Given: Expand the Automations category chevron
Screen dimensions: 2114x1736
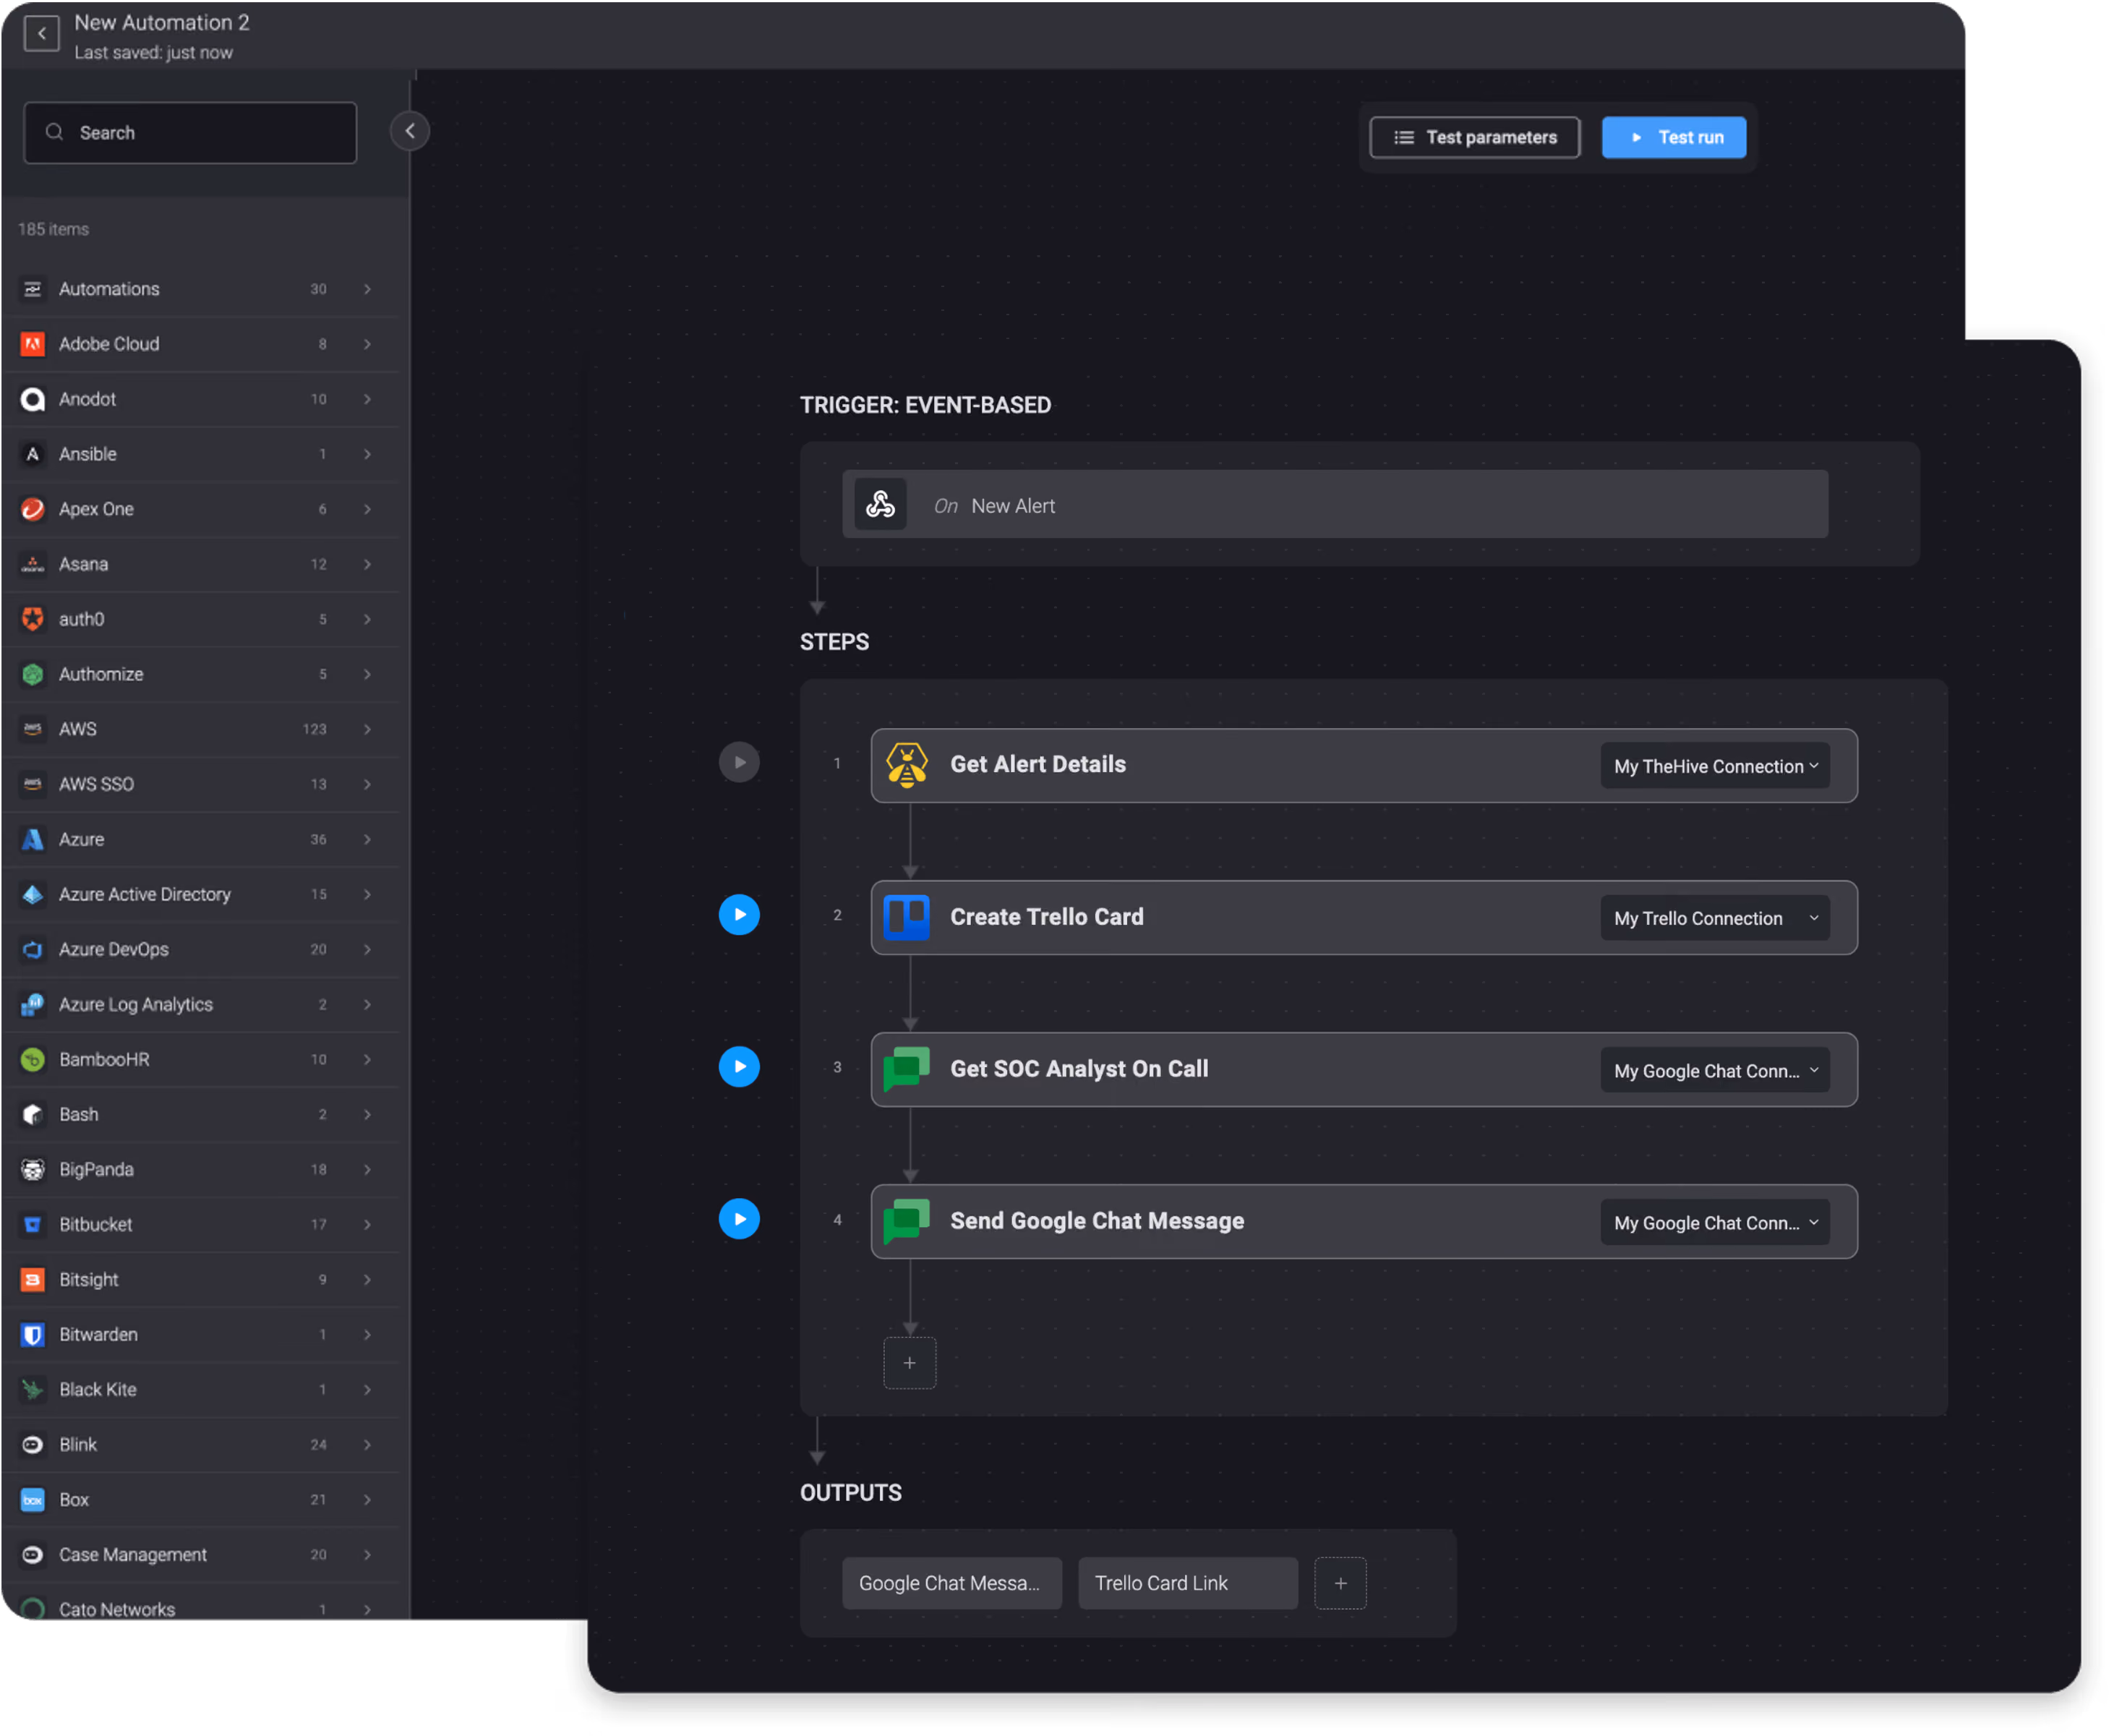Looking at the screenshot, I should click(368, 289).
